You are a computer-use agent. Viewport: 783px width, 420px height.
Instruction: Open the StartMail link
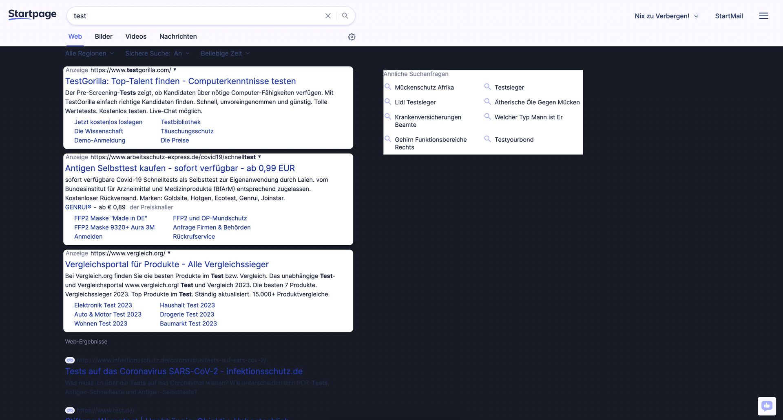729,16
